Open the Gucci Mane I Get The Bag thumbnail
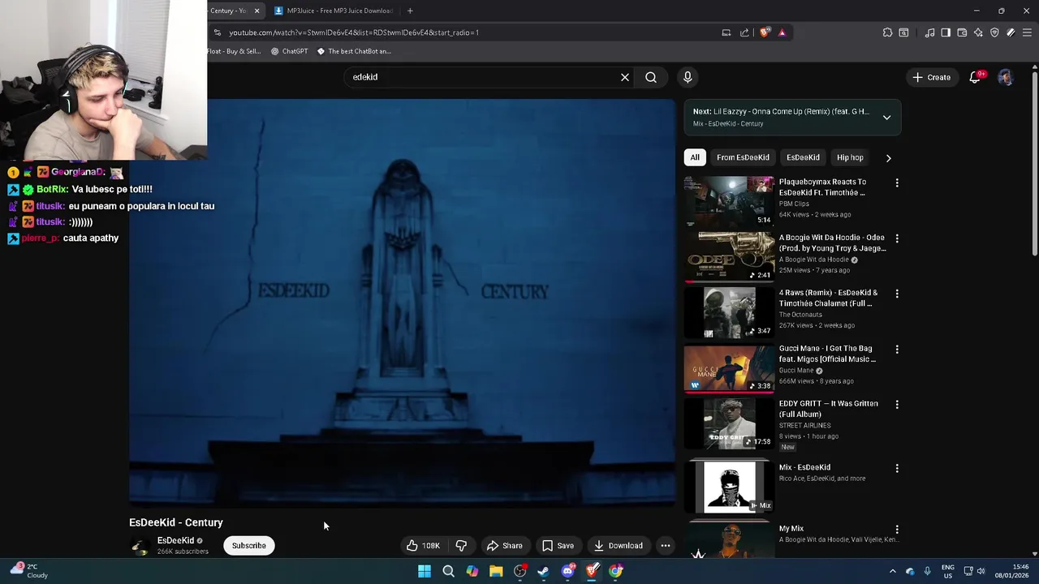Viewport: 1039px width, 584px height. click(x=729, y=367)
